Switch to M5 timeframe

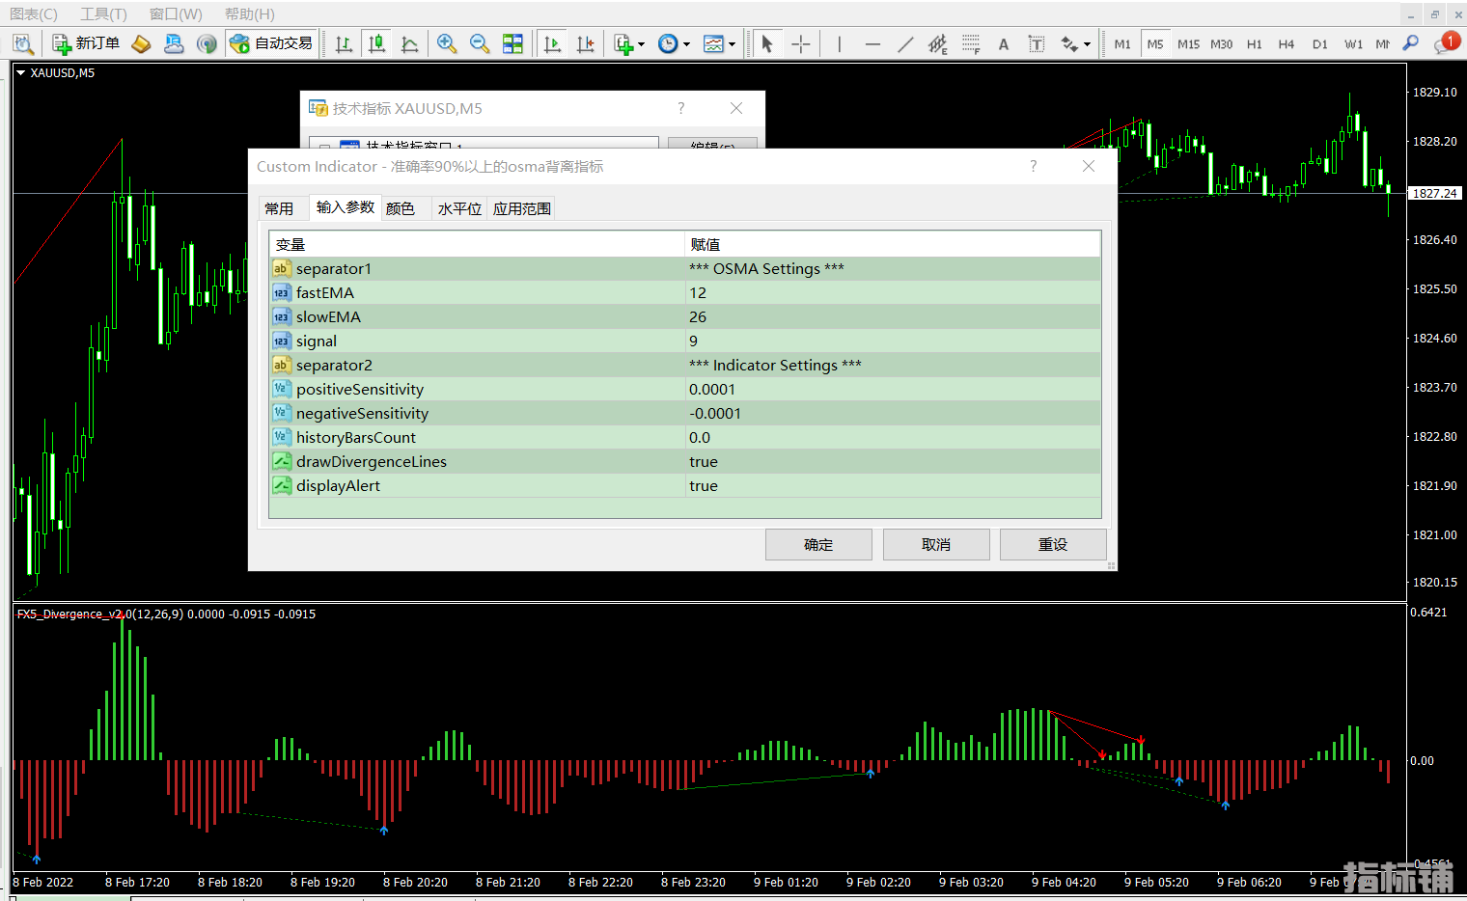[1155, 43]
